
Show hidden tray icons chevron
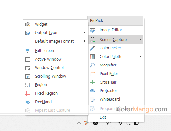(x=79, y=123)
